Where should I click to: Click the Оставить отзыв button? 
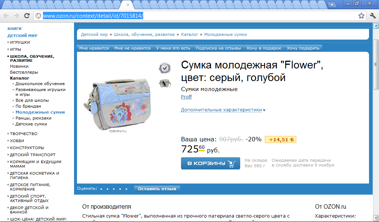coord(157,189)
